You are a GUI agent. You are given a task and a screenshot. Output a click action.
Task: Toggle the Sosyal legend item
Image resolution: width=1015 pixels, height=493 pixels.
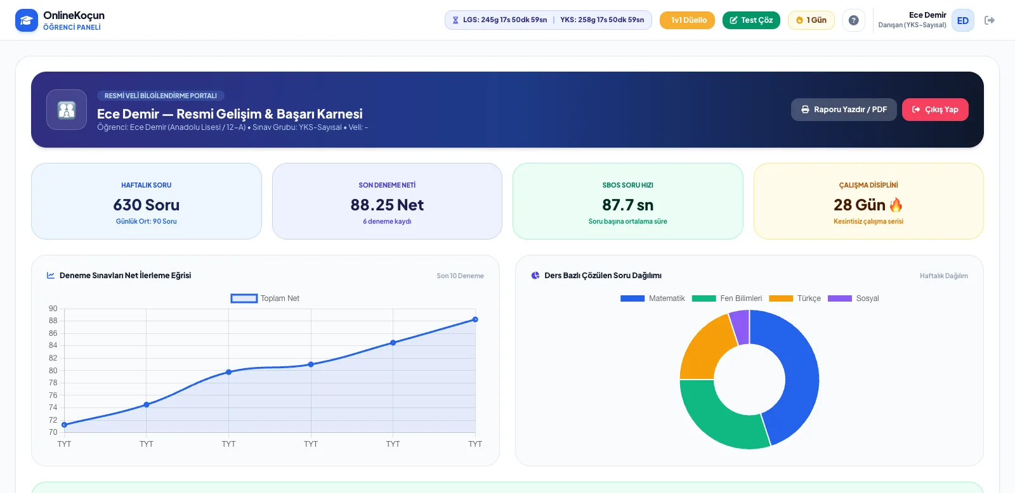(853, 298)
